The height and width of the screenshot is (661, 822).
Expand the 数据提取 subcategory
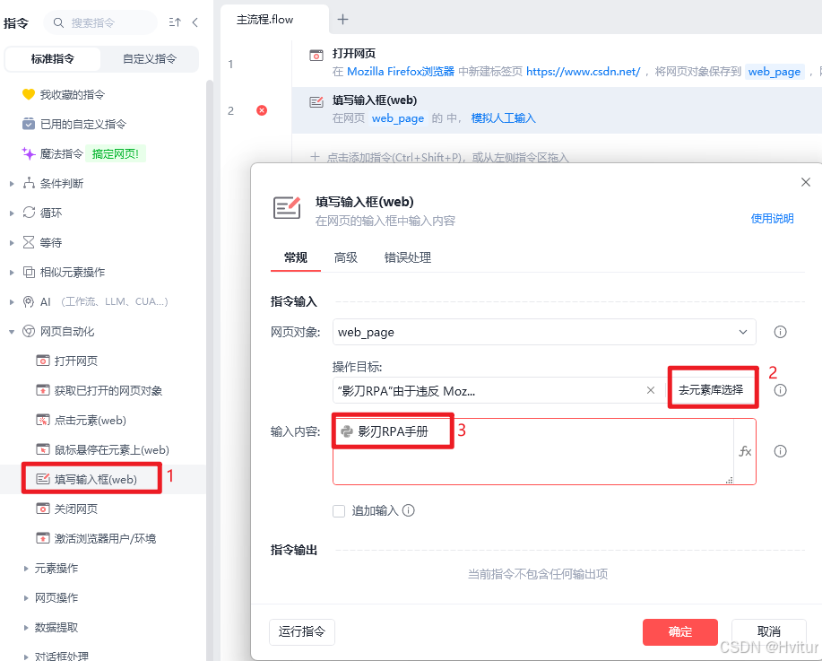tap(26, 628)
